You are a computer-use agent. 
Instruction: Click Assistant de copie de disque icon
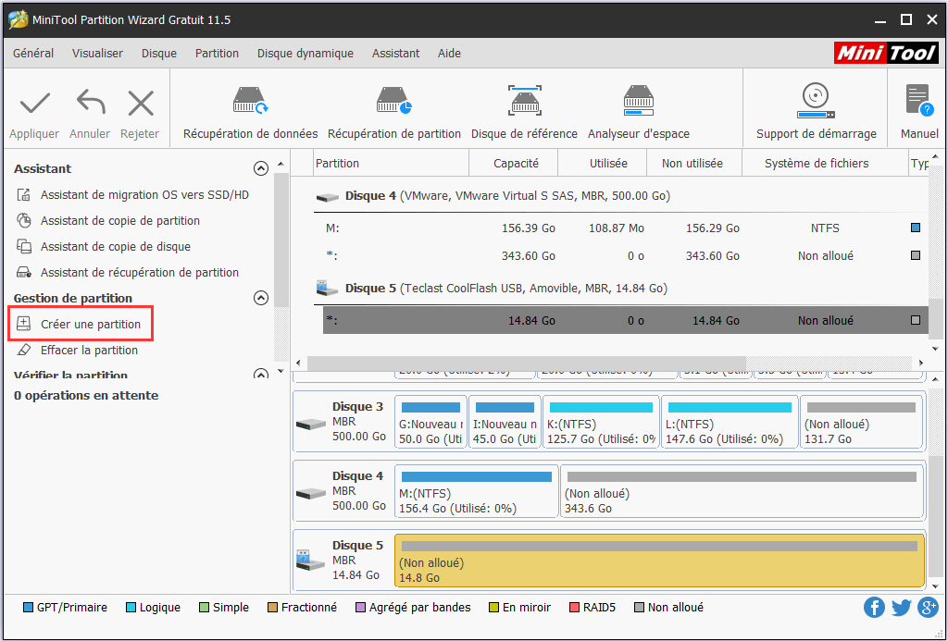[x=23, y=246]
